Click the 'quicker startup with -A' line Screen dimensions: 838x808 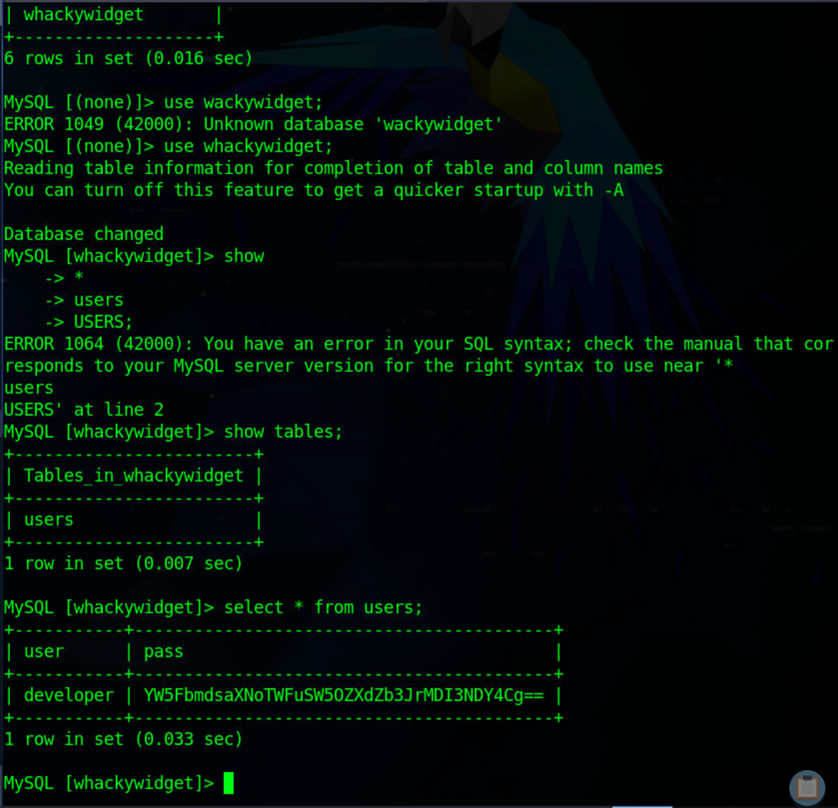point(314,190)
